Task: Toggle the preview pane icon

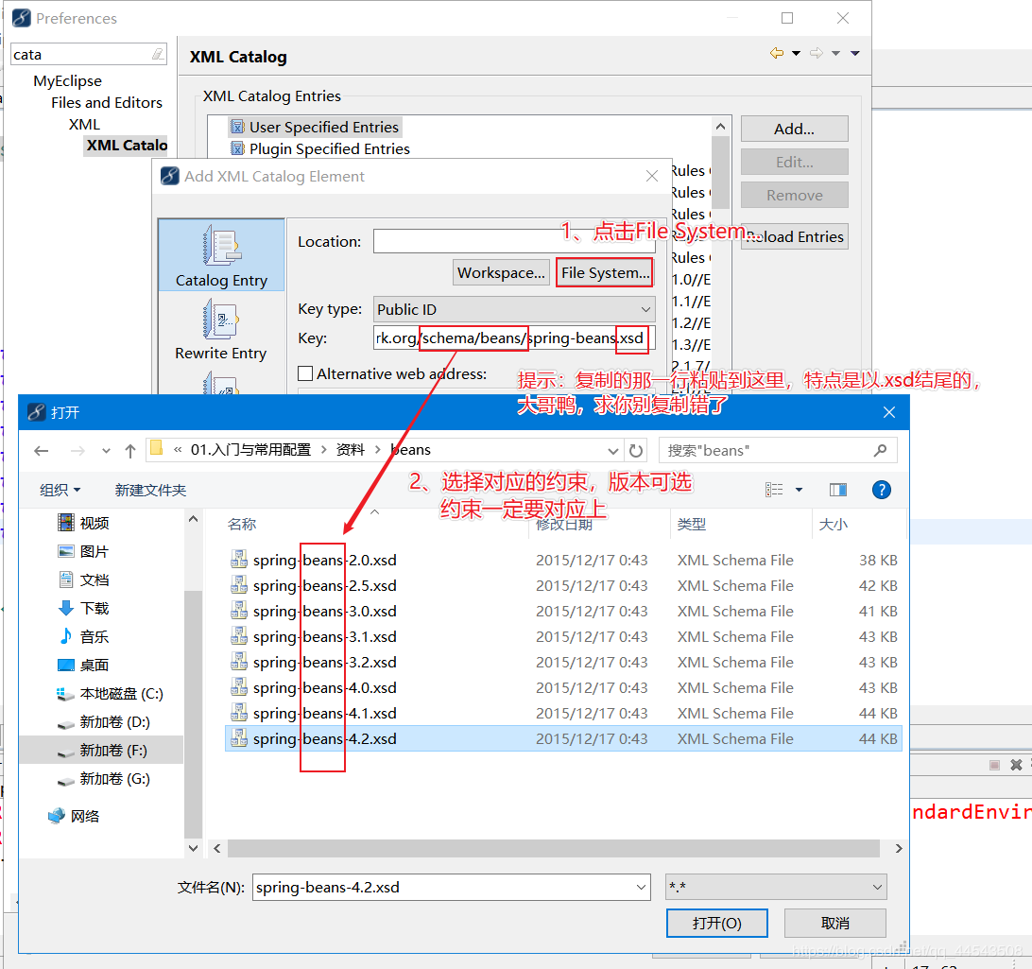Action: pyautogui.click(x=838, y=490)
